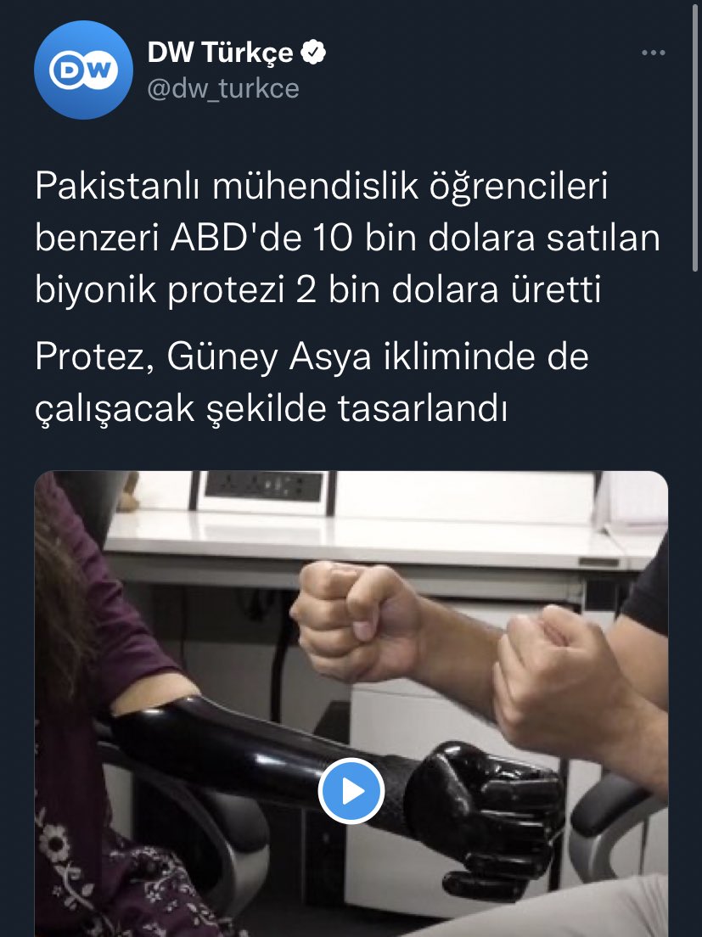702x937 pixels.
Task: Play the prosthetic arm video
Action: pos(351,791)
